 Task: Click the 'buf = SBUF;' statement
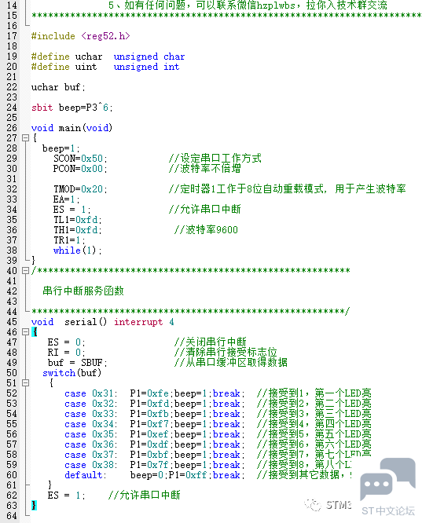(x=78, y=363)
